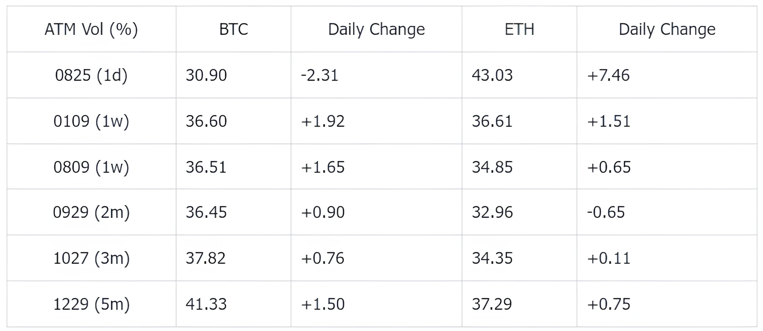This screenshot has width=763, height=331.
Task: Select the BTC value 37.82
Action: (x=206, y=258)
